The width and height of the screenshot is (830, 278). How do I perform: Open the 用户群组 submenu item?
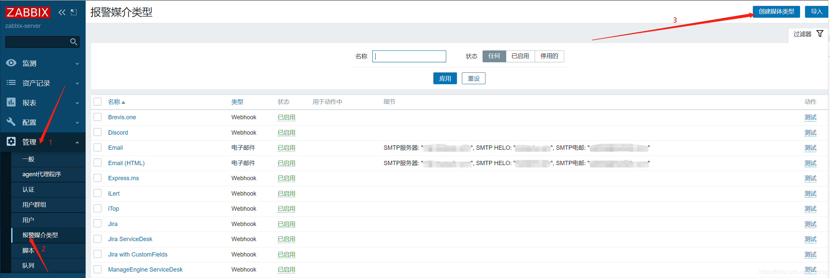(x=48, y=205)
